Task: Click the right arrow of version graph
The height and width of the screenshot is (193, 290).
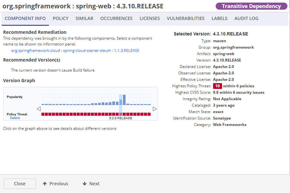Action: coord(155,109)
